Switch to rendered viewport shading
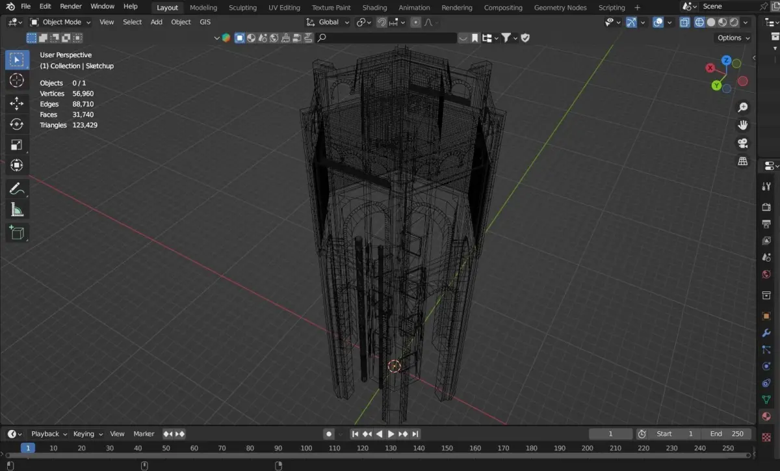The image size is (780, 471). pyautogui.click(x=733, y=22)
